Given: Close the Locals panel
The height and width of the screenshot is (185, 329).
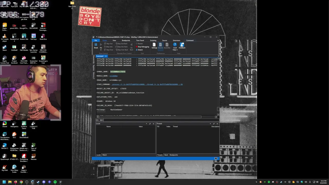Looking at the screenshot, I should [153, 124].
